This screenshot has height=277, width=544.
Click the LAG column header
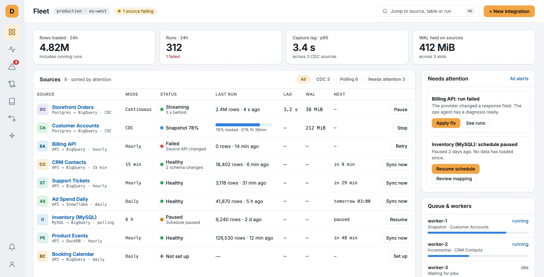tap(287, 94)
